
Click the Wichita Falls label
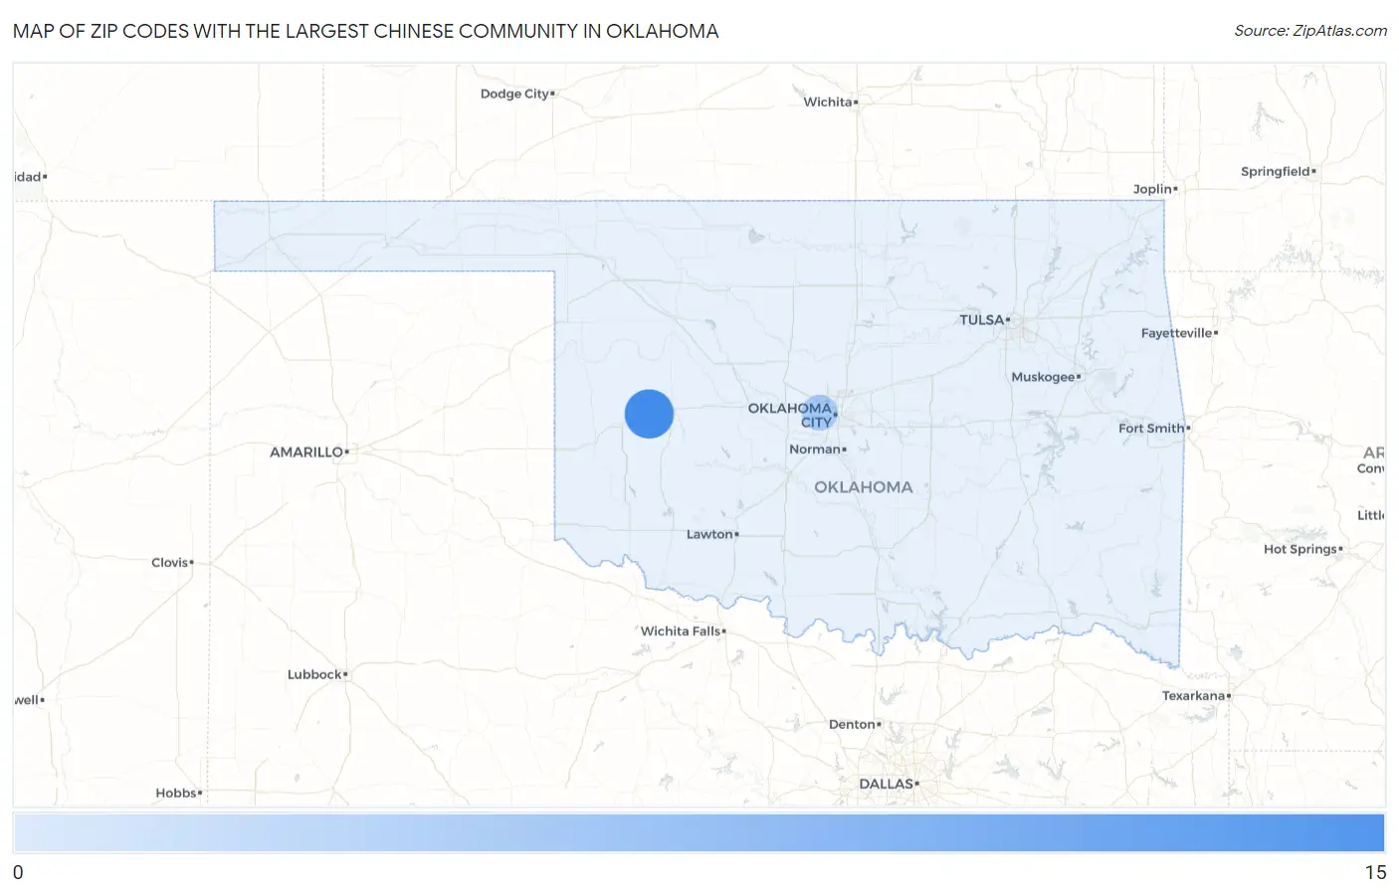coord(681,631)
